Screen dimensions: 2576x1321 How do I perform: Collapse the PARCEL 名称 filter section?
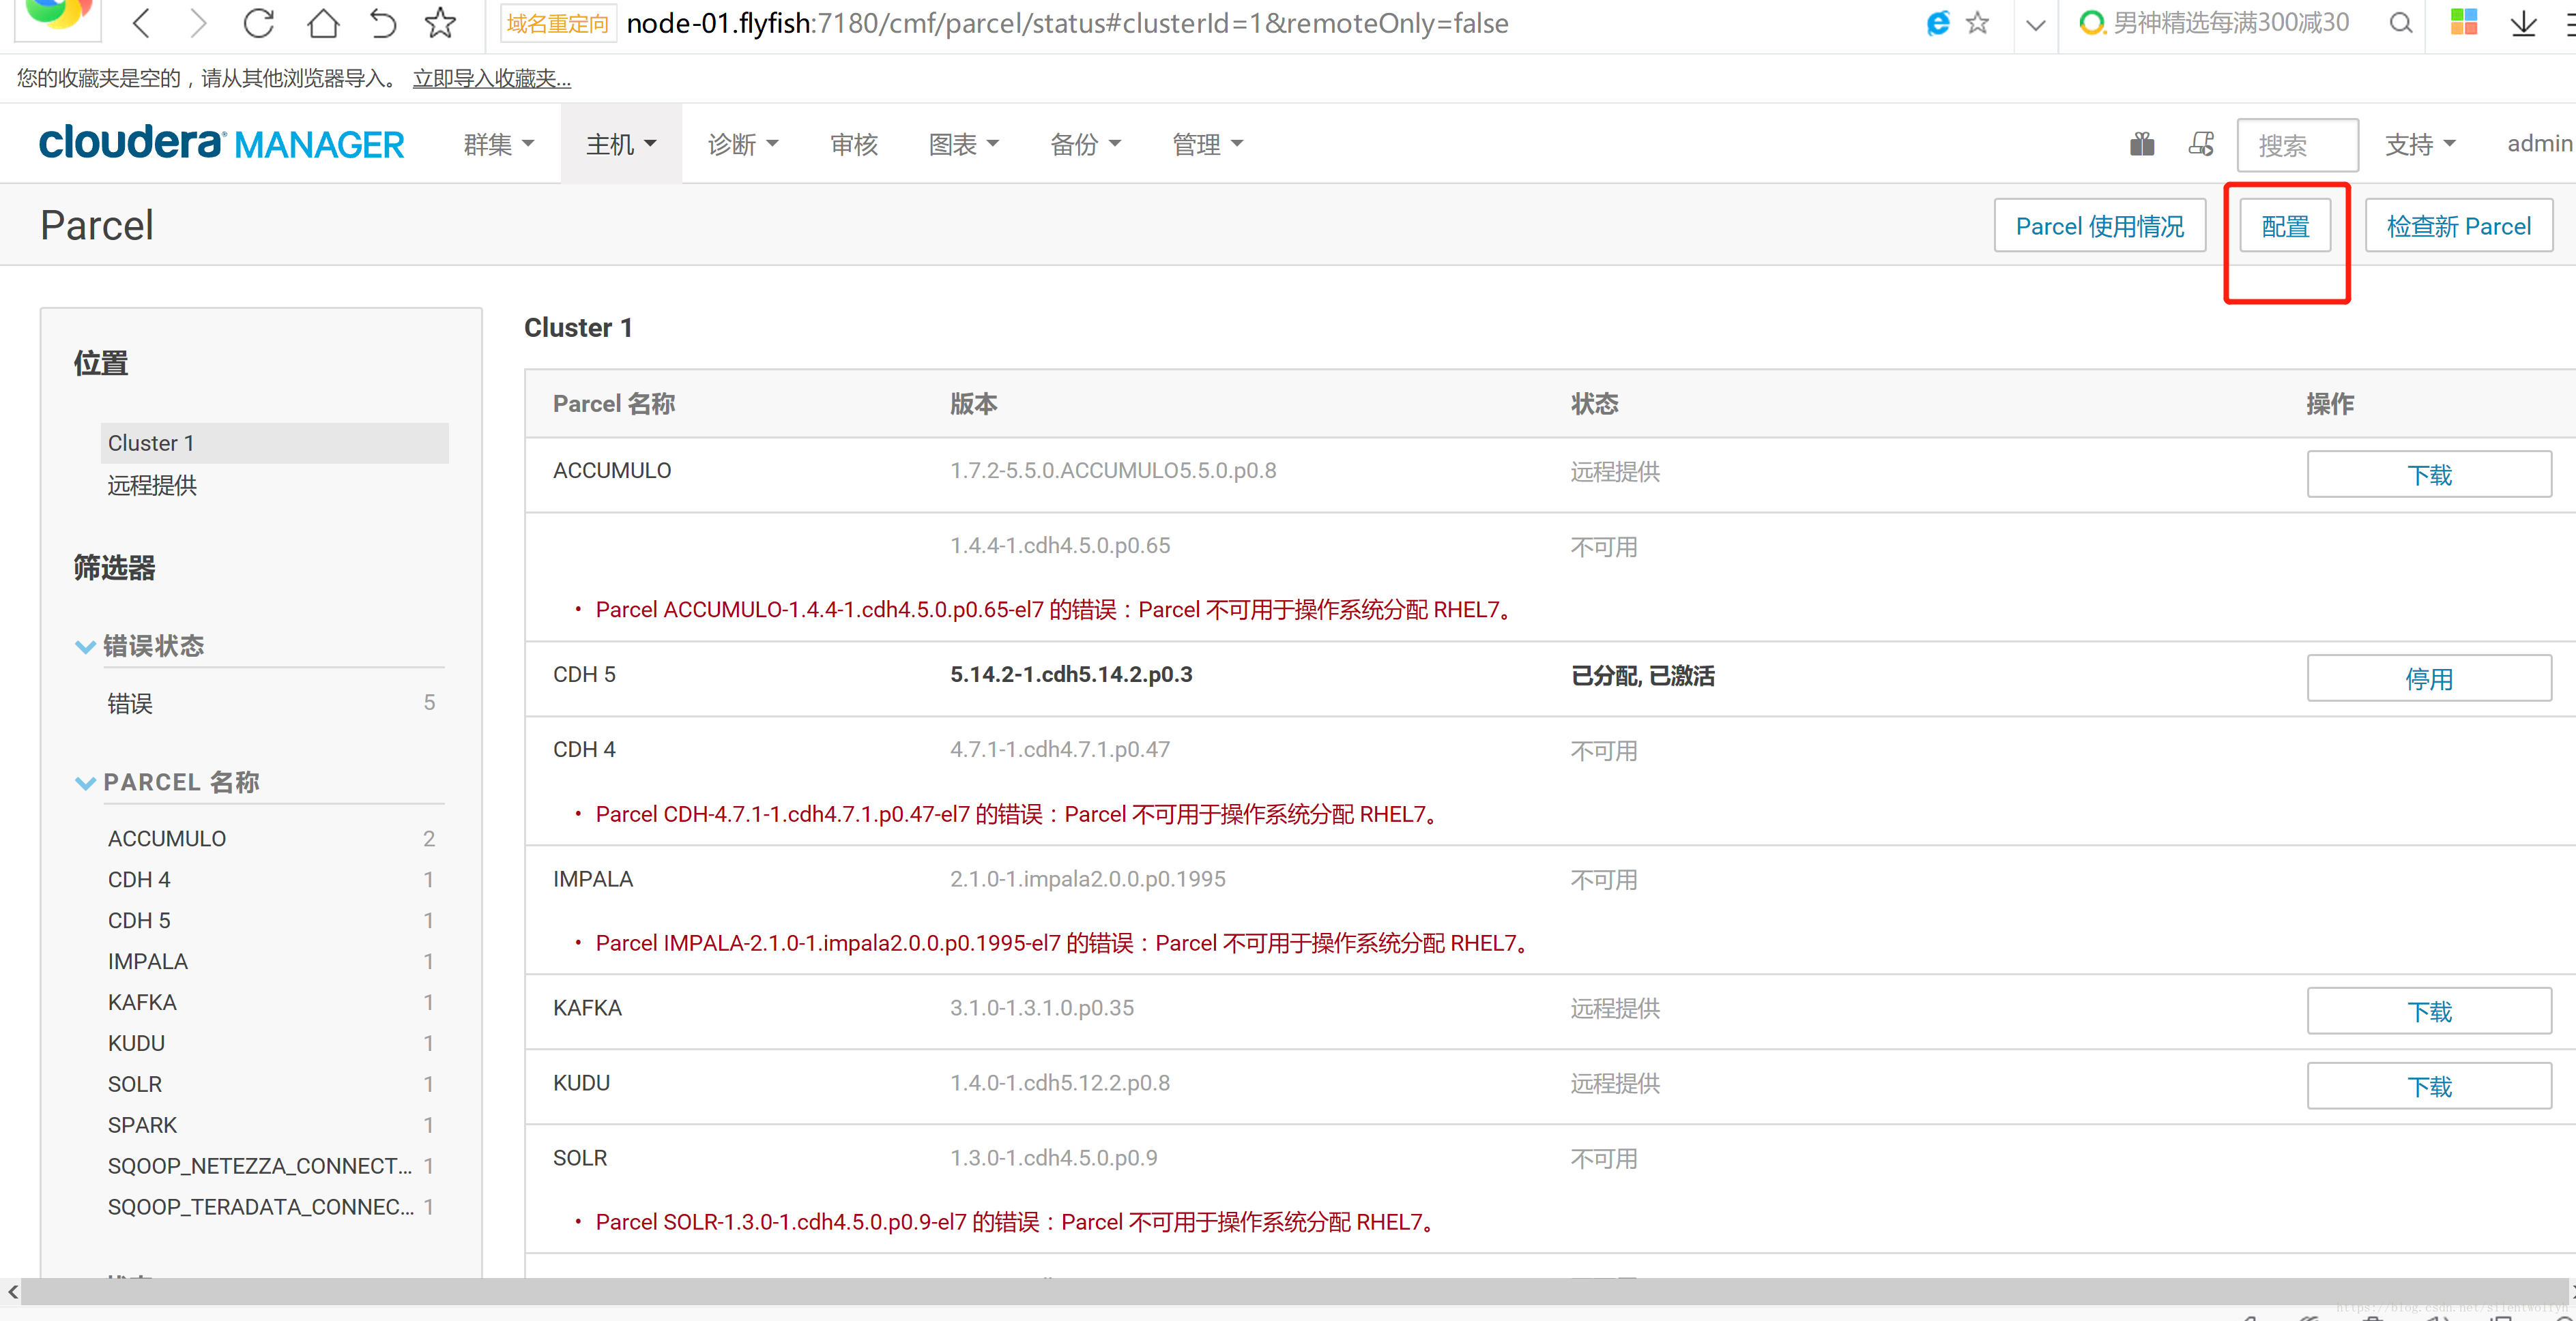click(x=168, y=782)
